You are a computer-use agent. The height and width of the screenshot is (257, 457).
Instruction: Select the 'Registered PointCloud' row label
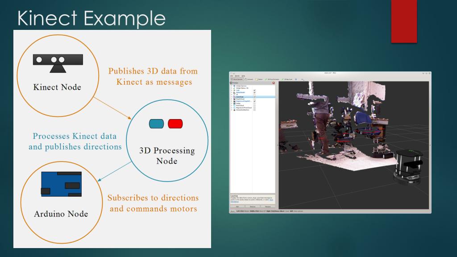244,108
